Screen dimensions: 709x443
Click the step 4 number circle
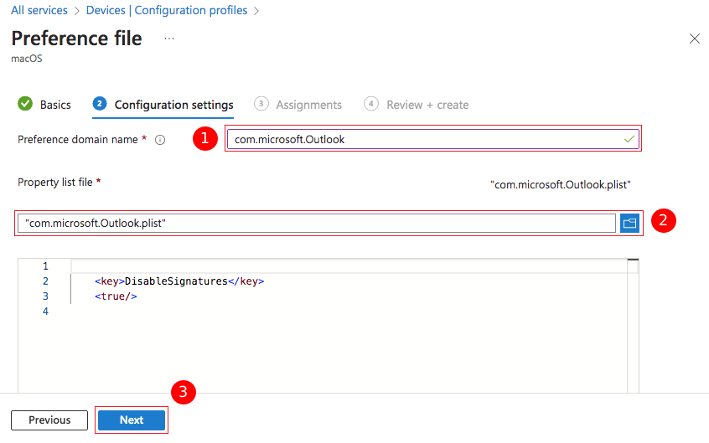371,104
